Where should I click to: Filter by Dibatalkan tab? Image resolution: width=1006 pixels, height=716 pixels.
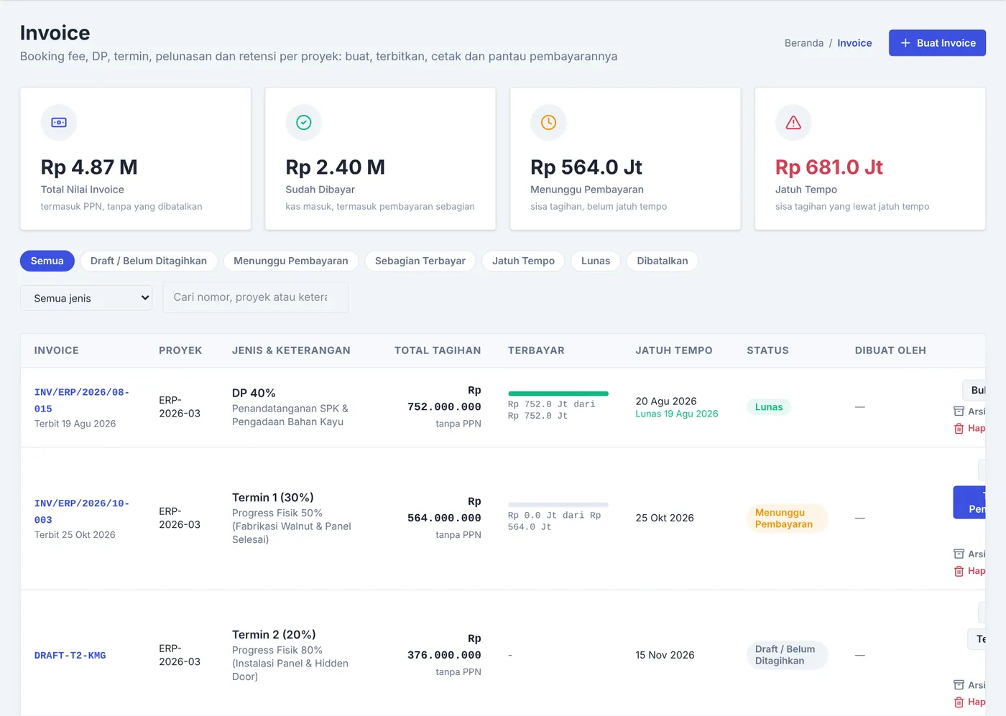[x=663, y=261]
